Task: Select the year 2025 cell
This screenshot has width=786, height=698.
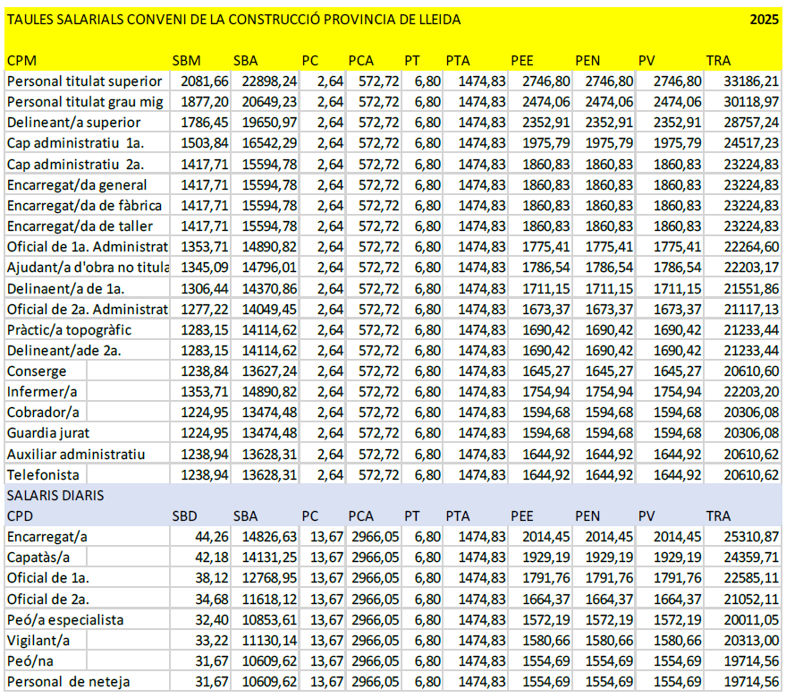Action: click(x=764, y=19)
